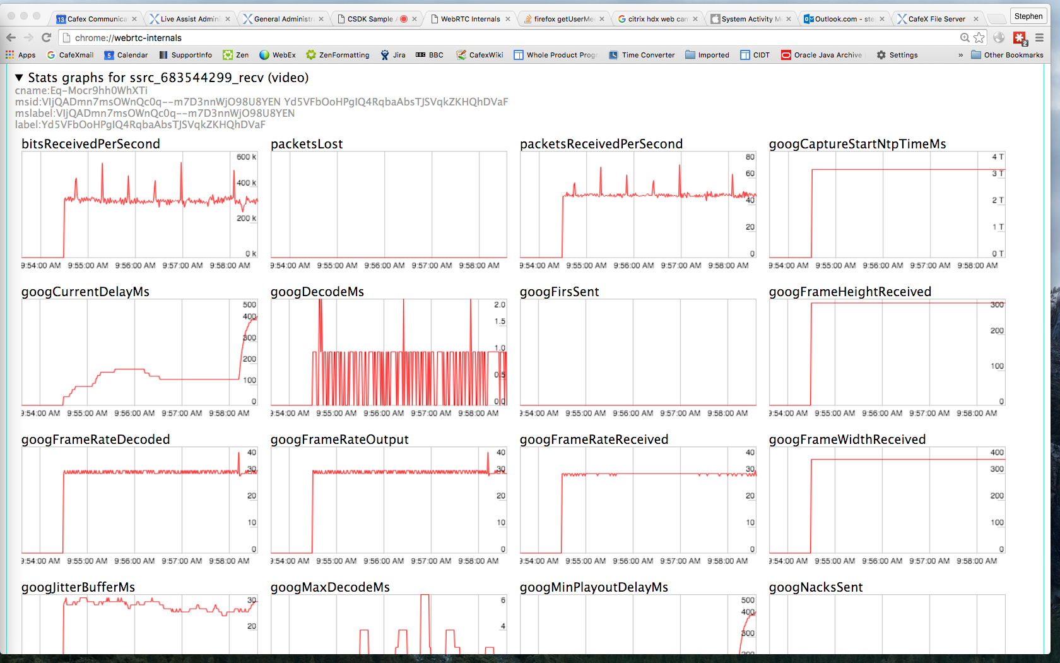Click the packetsLost graph
This screenshot has height=663, width=1060.
click(x=389, y=205)
